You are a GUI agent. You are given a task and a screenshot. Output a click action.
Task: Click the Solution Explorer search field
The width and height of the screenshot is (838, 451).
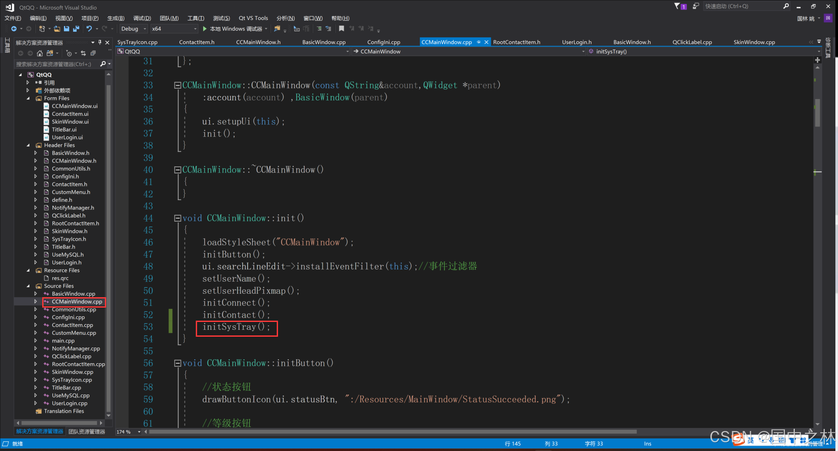[x=57, y=64]
